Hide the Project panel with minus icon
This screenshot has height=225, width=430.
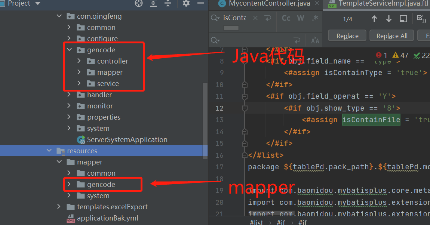(x=201, y=3)
